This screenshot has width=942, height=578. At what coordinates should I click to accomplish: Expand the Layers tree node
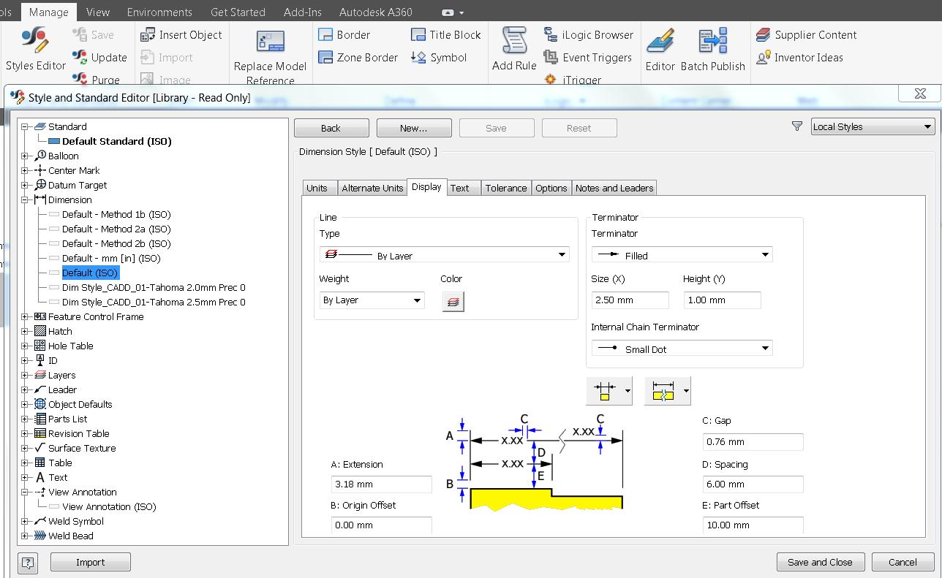pyautogui.click(x=25, y=375)
